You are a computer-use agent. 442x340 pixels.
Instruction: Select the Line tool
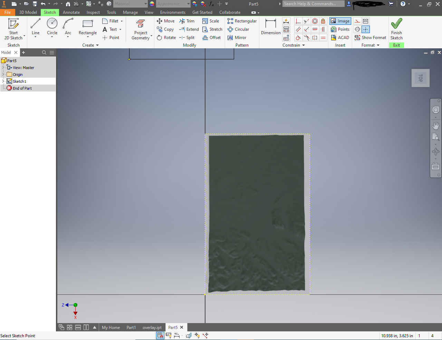point(36,27)
